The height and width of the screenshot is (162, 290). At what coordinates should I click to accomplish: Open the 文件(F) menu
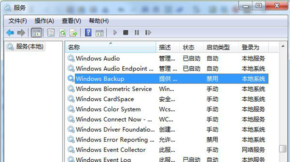18,21
